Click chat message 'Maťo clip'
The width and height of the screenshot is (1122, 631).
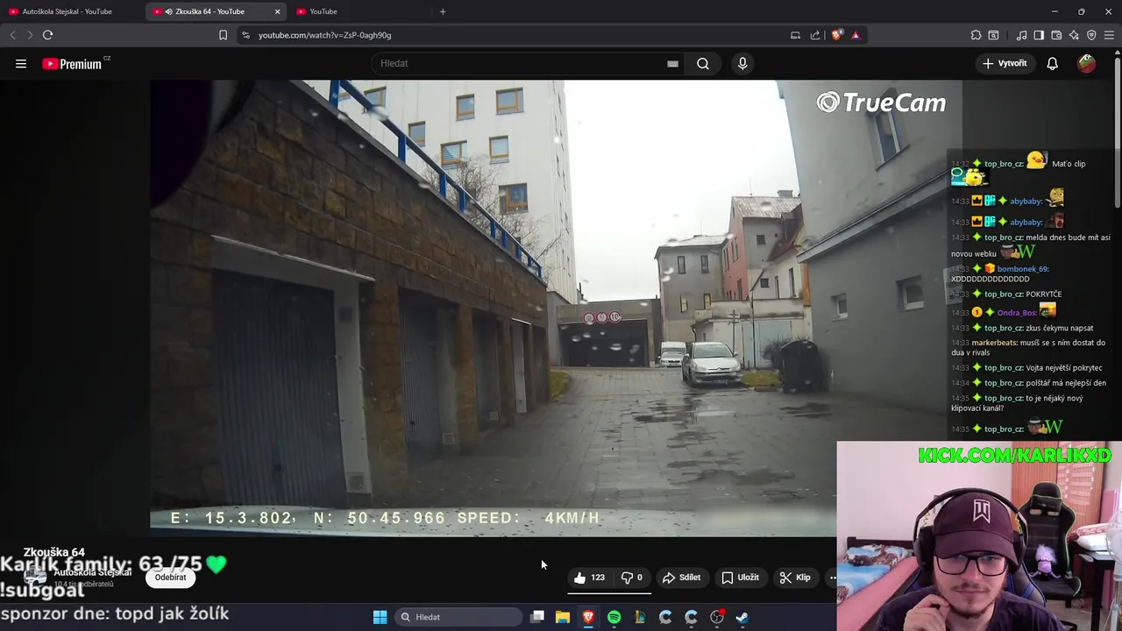coord(1069,164)
